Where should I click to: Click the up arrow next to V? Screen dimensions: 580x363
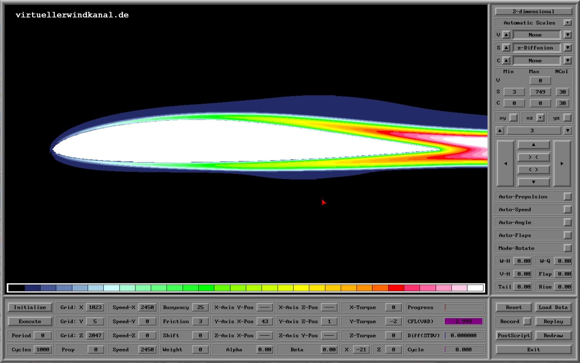(506, 35)
